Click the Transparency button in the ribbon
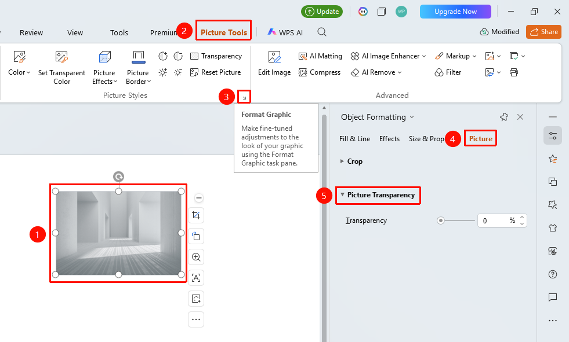 pos(216,56)
